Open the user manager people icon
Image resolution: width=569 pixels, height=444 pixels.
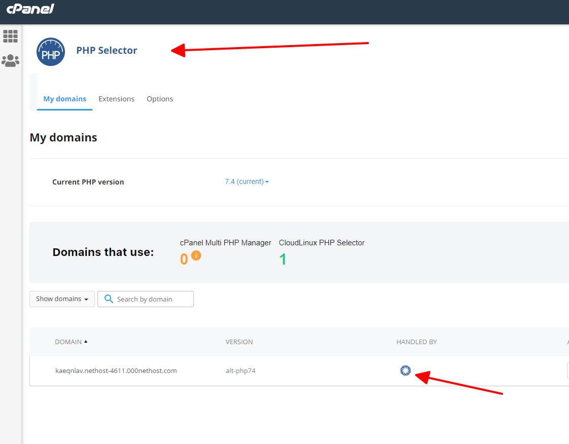click(10, 60)
